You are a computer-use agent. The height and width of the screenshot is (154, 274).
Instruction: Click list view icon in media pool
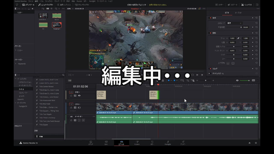tap(51, 9)
